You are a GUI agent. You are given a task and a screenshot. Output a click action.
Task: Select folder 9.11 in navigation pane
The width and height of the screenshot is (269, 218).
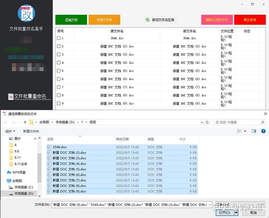click(x=15, y=158)
